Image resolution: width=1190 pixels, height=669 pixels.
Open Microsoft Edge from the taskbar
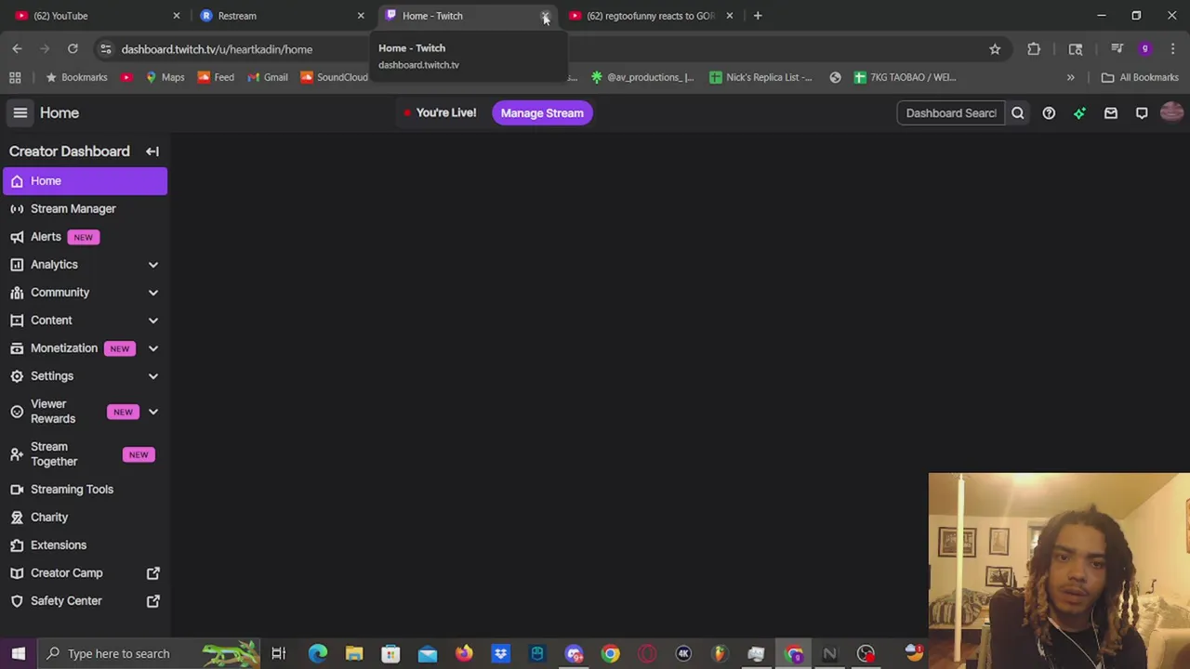[318, 653]
